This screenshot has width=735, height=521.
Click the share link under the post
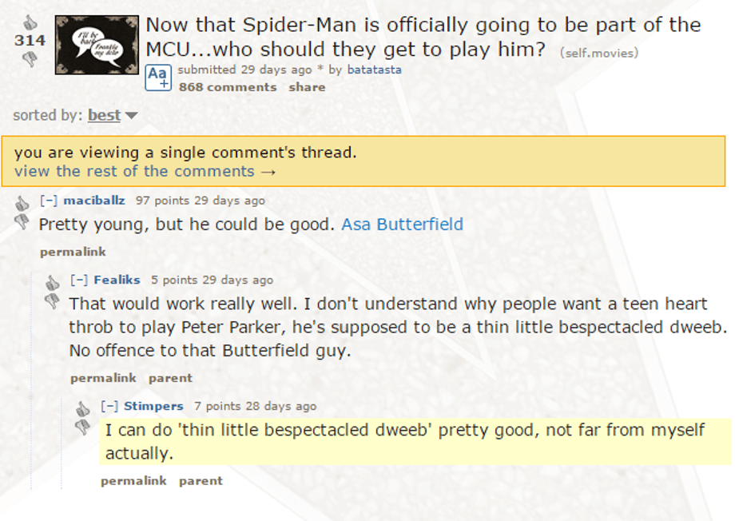pos(307,87)
